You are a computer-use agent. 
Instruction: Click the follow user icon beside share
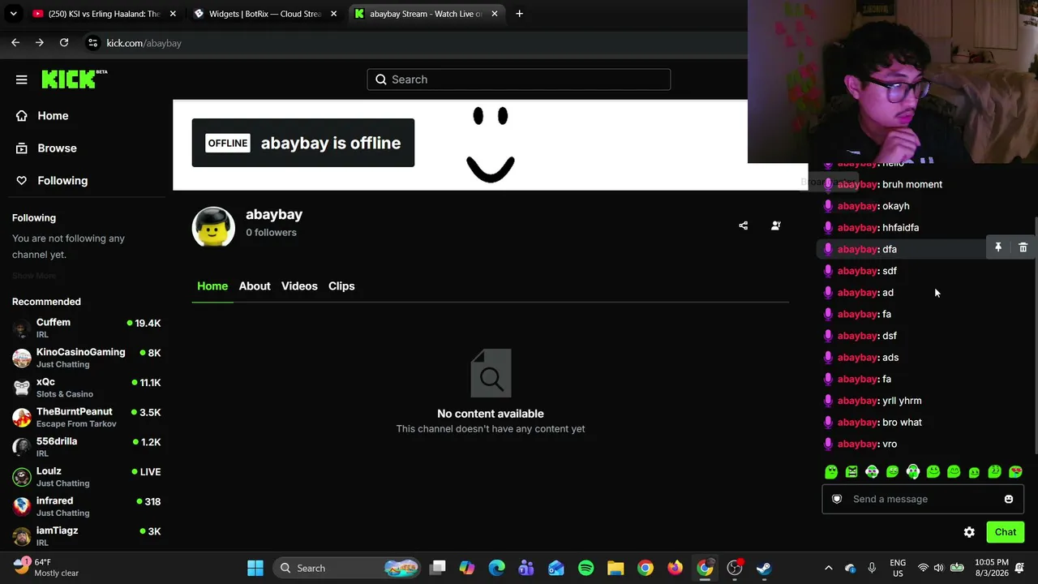[x=776, y=225]
